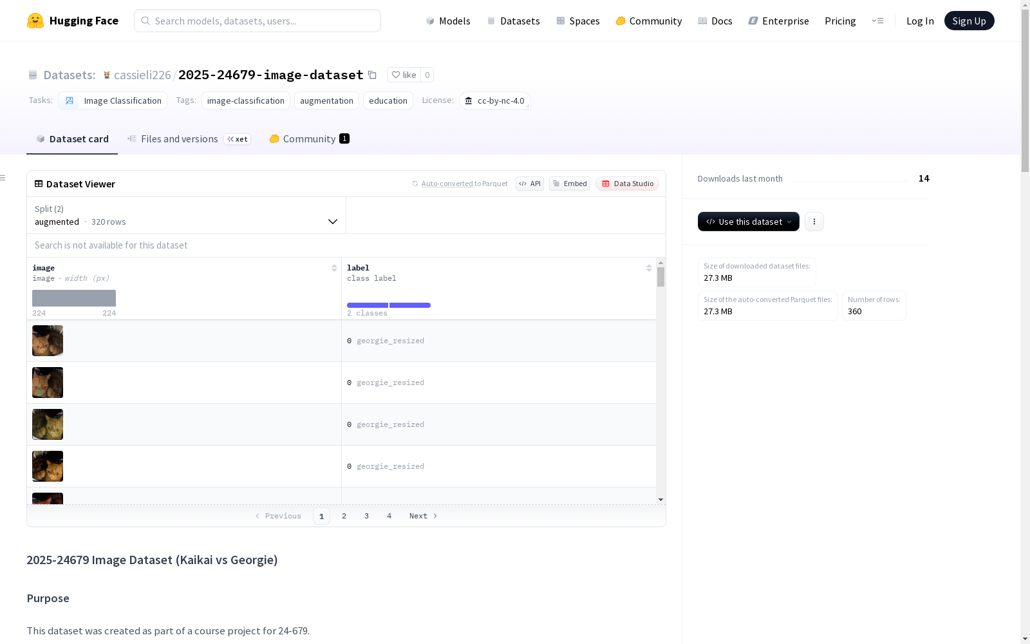The height and width of the screenshot is (644, 1030).
Task: Copy the dataset name with copy icon
Action: [372, 75]
